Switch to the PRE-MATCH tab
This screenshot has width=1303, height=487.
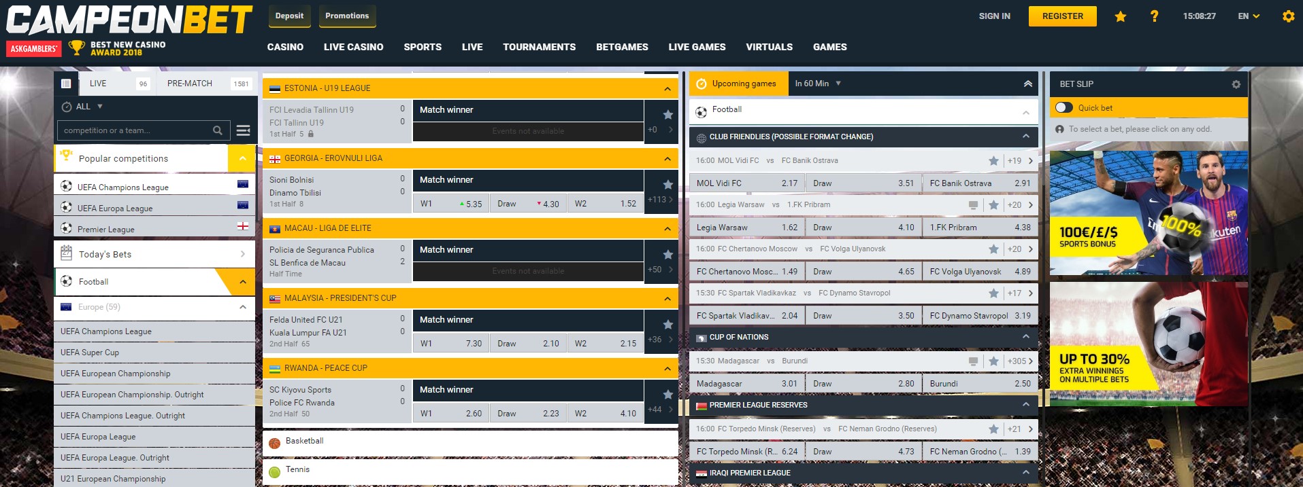pyautogui.click(x=190, y=84)
